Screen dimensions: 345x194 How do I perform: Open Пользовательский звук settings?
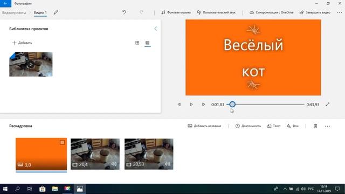tap(216, 12)
